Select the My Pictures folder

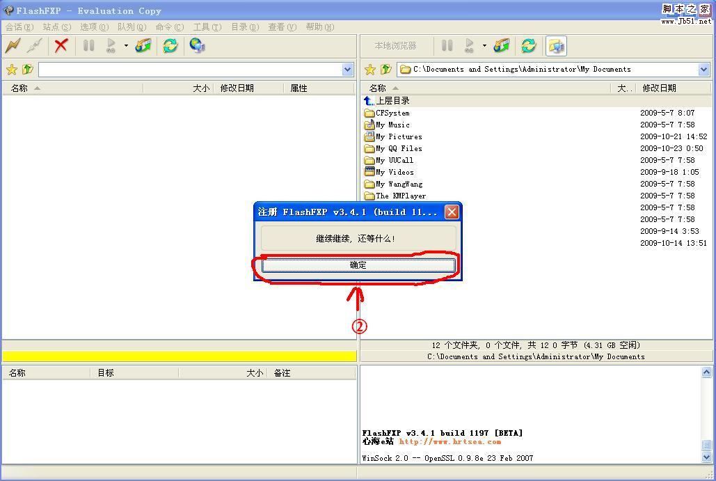[x=399, y=137]
